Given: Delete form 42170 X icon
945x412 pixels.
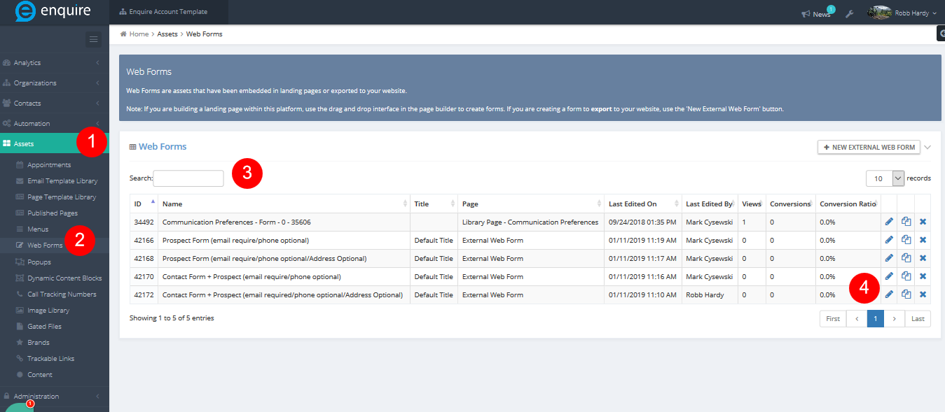Looking at the screenshot, I should point(923,276).
